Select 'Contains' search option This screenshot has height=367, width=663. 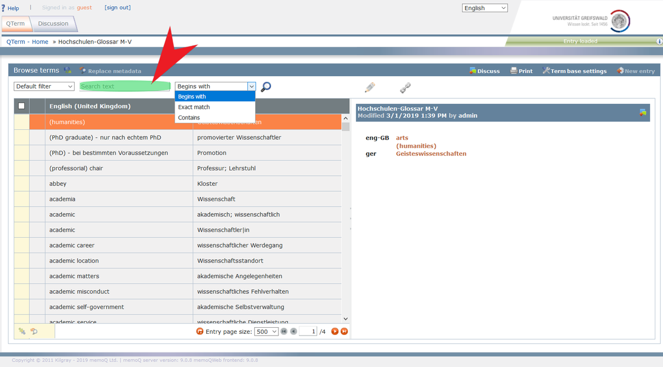[x=189, y=118]
